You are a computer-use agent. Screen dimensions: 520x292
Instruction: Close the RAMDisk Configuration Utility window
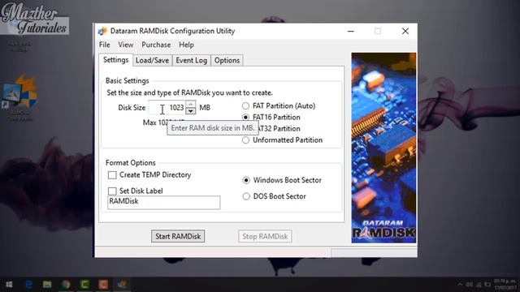[405, 31]
